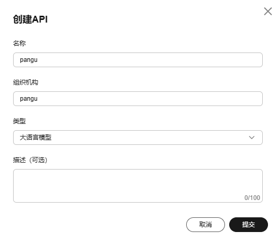Click the 取消 button
279x242 pixels.
(206, 225)
